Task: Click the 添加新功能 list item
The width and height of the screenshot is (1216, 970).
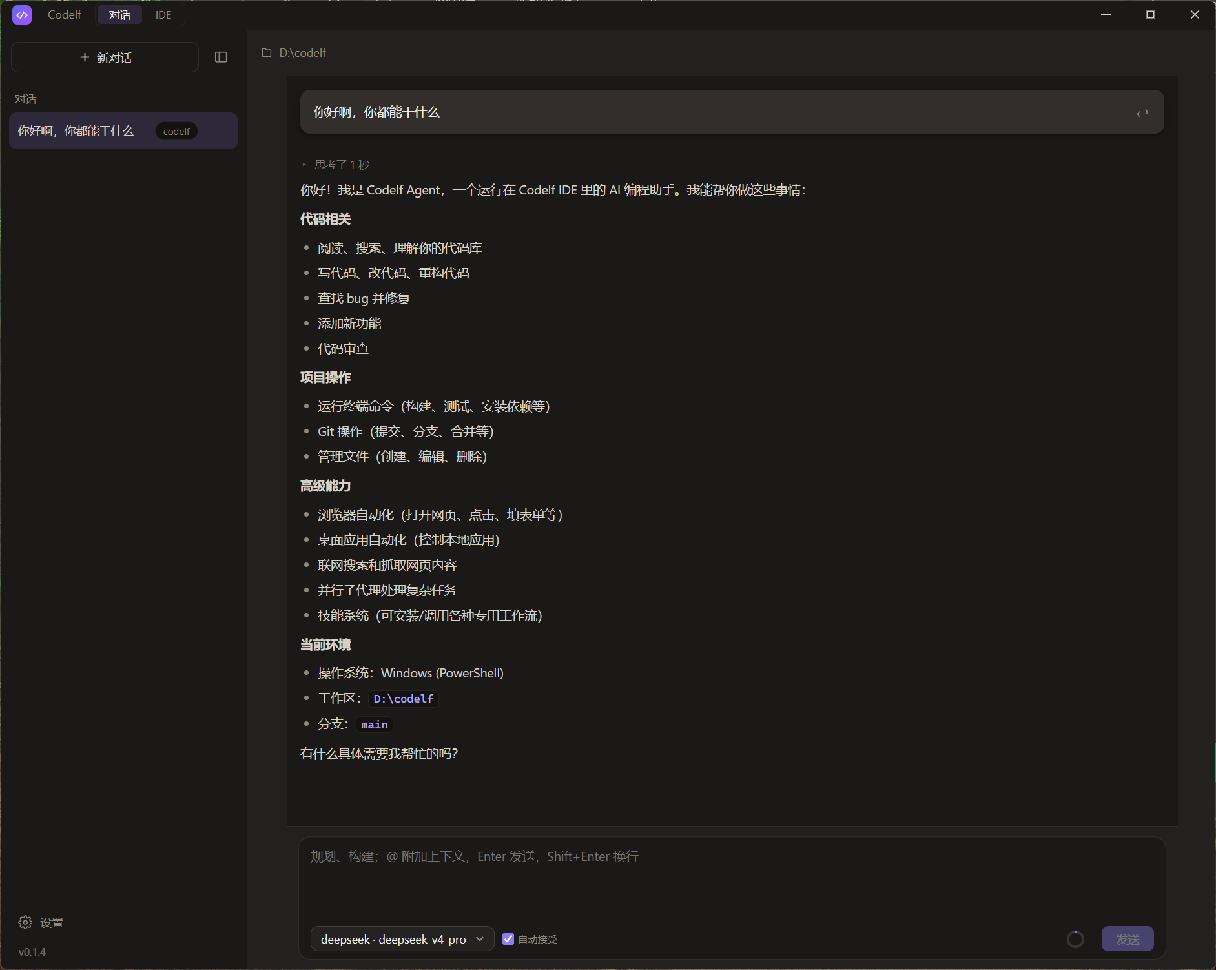Action: pyautogui.click(x=349, y=324)
